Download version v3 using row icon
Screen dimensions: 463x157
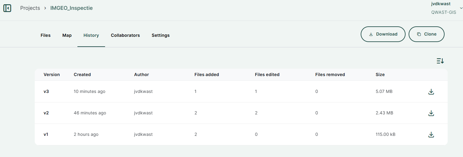tap(431, 92)
